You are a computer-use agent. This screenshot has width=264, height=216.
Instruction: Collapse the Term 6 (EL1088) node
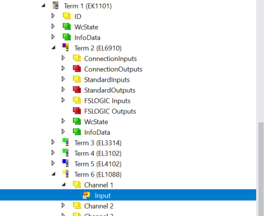click(54, 174)
